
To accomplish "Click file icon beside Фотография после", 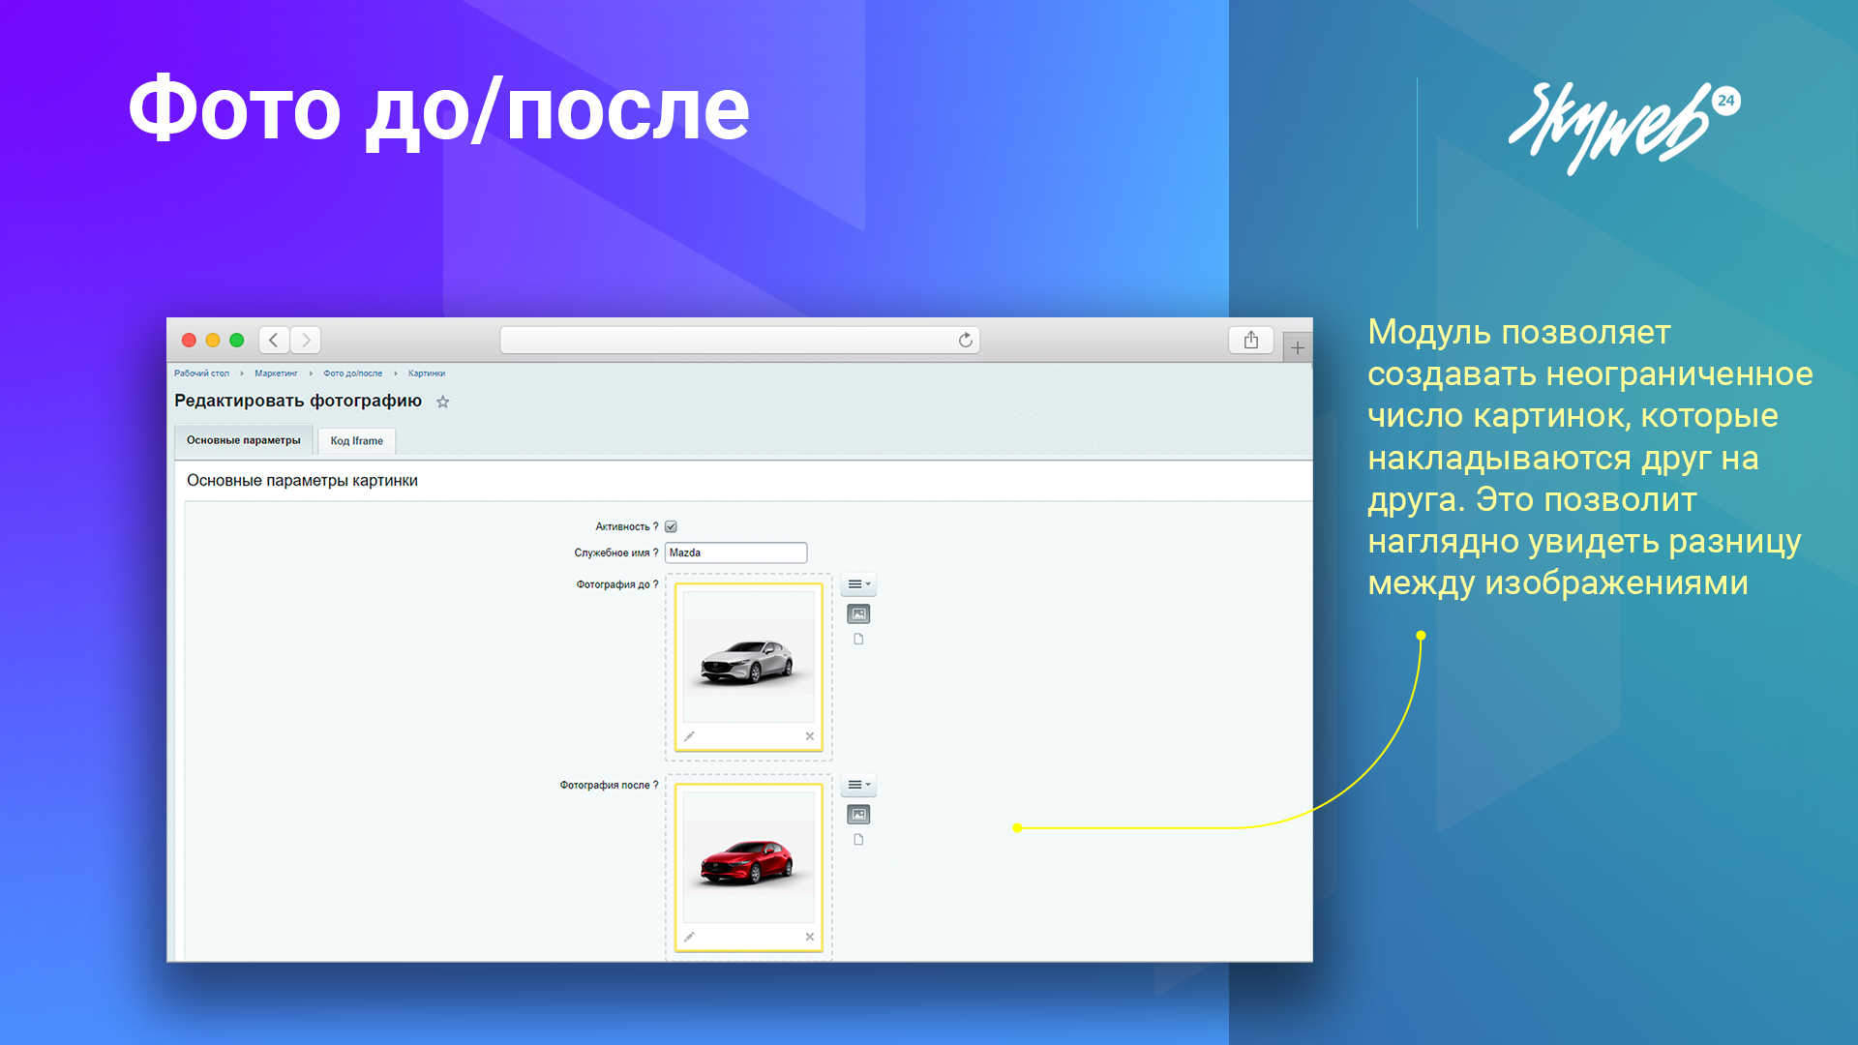I will coord(858,840).
